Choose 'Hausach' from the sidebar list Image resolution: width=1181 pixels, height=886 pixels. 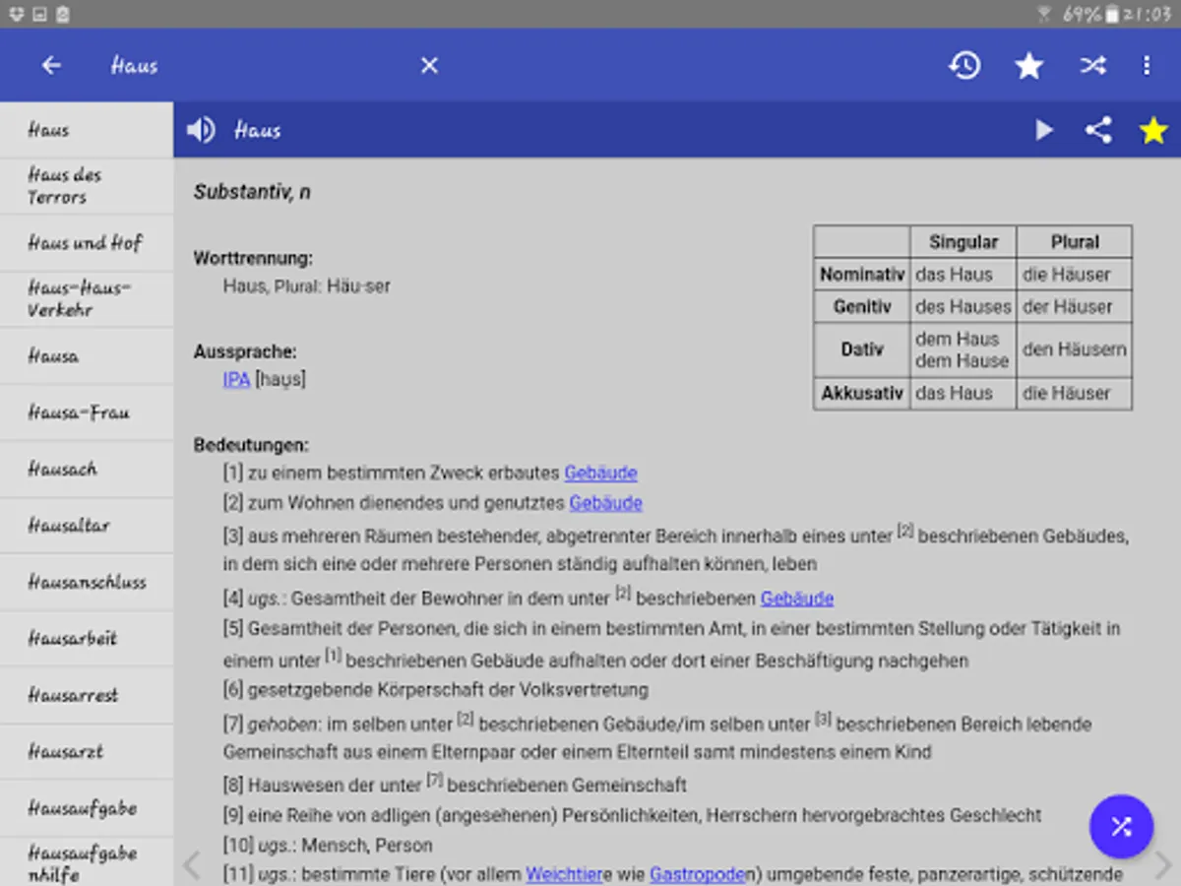87,470
